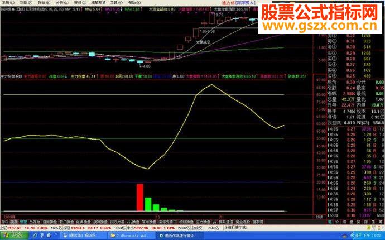Open the 报价 menu

pos(44,3)
